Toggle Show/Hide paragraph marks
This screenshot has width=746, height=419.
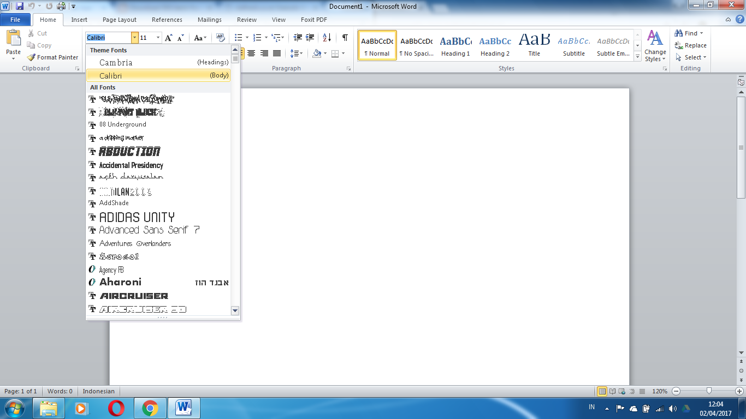pos(345,38)
